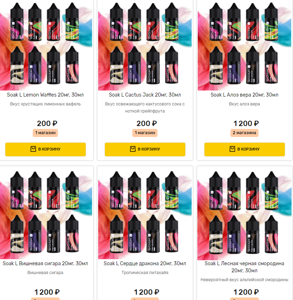View Cactus Jack product image
The image size is (293, 300).
[x=145, y=45]
